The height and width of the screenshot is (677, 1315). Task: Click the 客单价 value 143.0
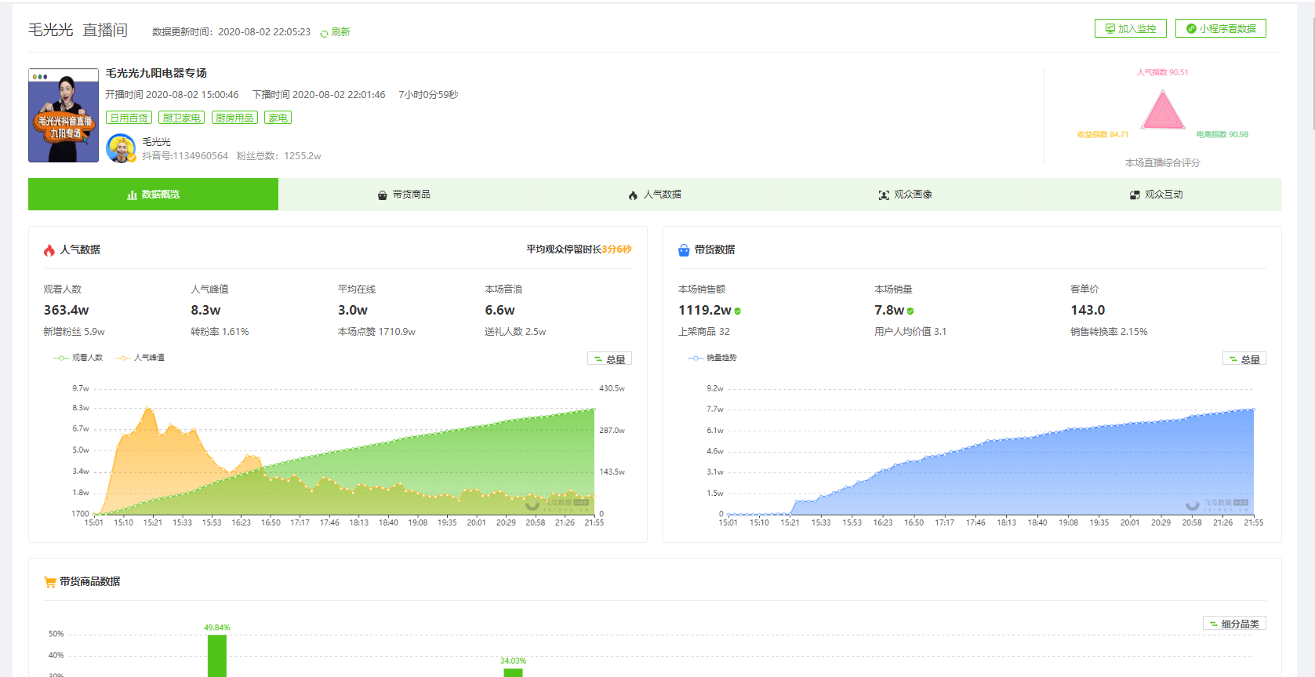coord(1088,311)
